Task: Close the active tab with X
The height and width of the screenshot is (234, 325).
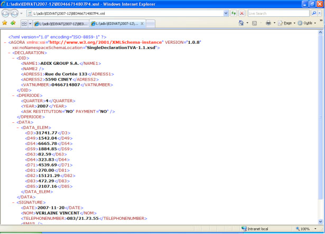Action: (x=142, y=24)
